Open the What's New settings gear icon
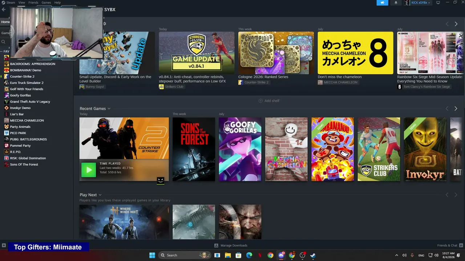 point(105,24)
